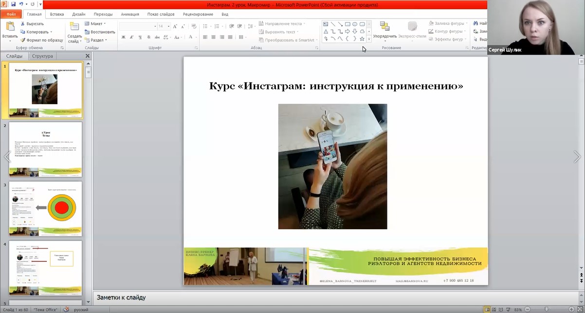The image size is (585, 313).
Task: Select the right block arrow shape
Action: pos(347,31)
